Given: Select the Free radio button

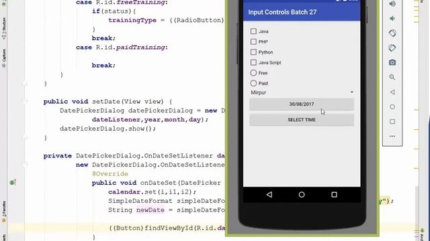Looking at the screenshot, I should coord(253,73).
